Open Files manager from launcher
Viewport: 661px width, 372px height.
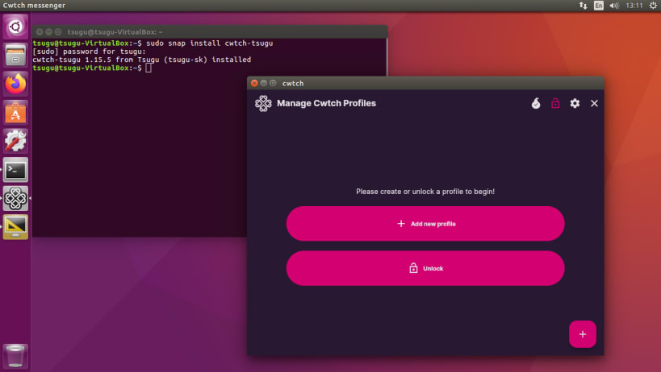pos(15,55)
